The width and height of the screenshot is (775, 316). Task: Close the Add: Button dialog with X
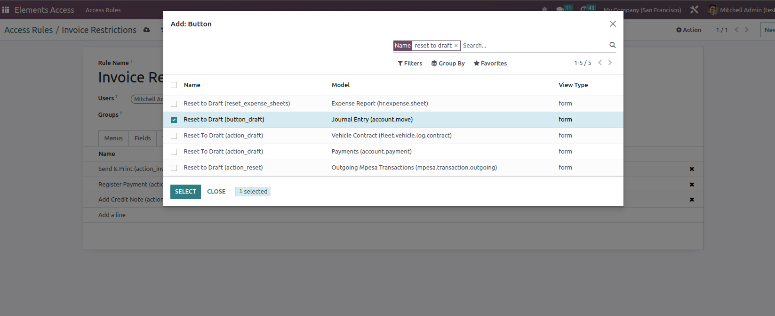(613, 24)
